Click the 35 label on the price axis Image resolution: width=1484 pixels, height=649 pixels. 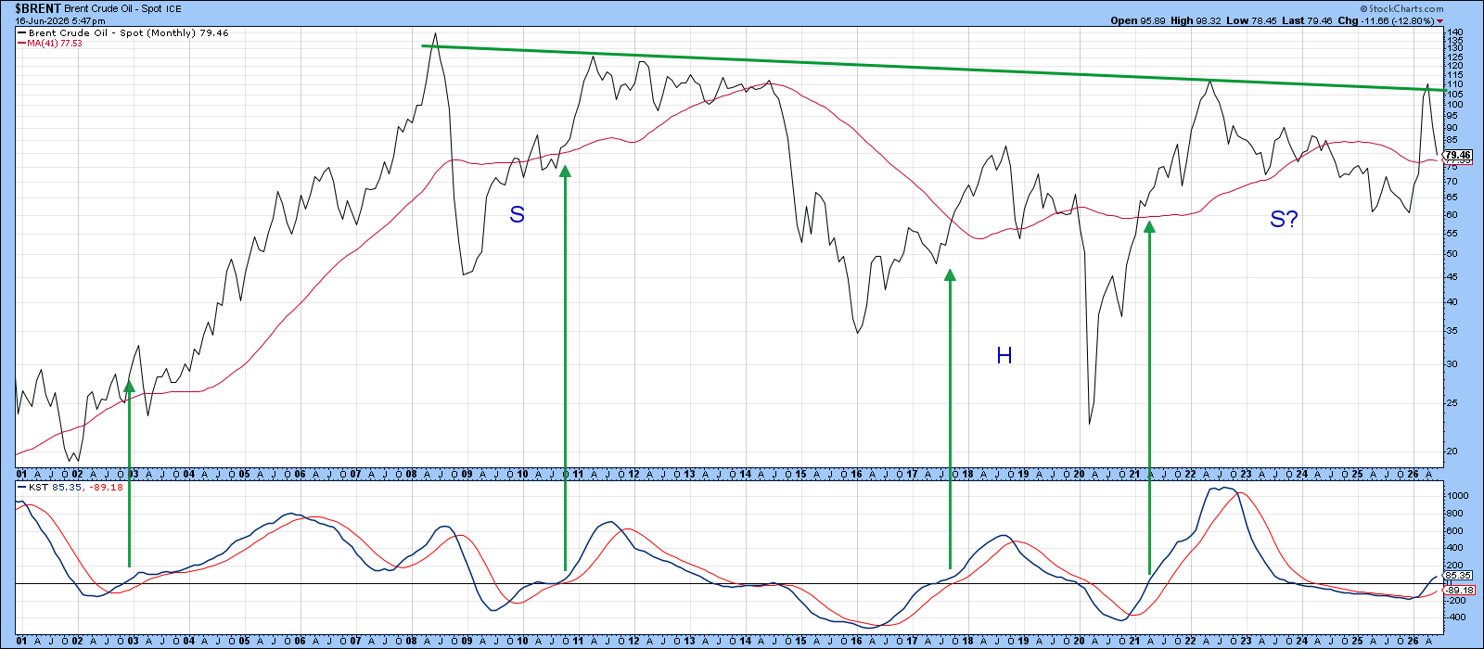coord(1453,331)
